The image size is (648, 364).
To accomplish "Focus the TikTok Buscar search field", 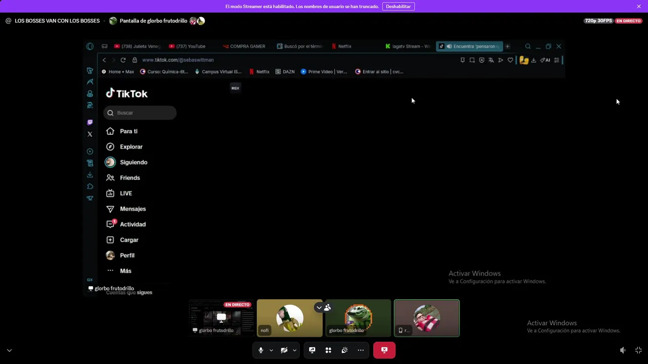I will 140,113.
